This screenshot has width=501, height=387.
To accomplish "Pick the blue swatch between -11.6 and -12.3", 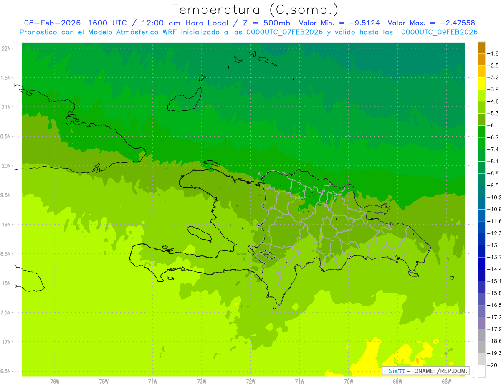I will coord(481,227).
